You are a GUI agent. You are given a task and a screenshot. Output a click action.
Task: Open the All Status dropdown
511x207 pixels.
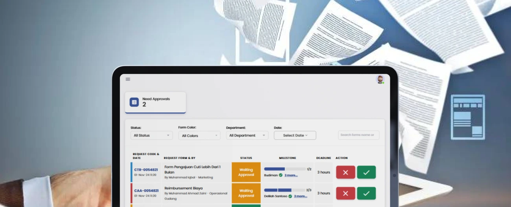click(x=151, y=136)
